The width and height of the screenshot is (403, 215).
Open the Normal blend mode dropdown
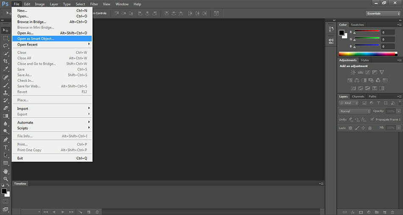tap(355, 111)
